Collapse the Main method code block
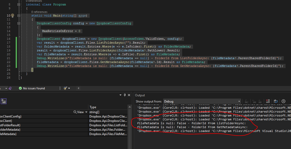Image resolution: width=291 pixels, height=149 pixels. [x=19, y=16]
